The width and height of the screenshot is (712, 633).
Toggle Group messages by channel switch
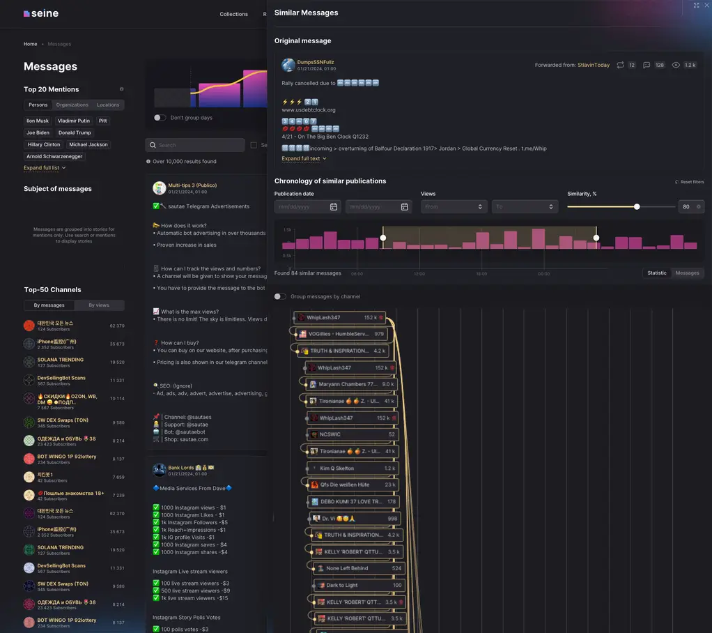coord(280,297)
